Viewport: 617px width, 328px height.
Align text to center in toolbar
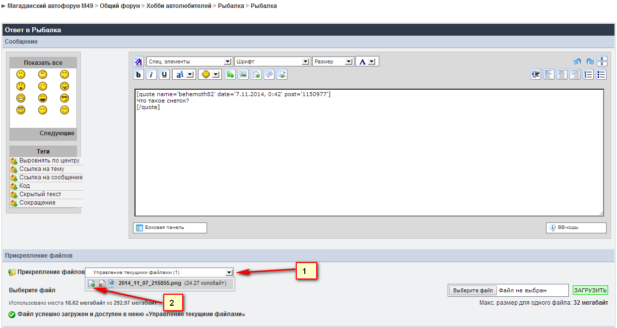(x=562, y=75)
